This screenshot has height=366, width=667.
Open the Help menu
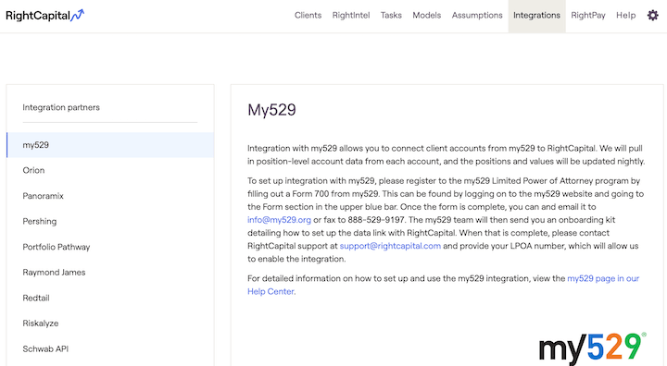pyautogui.click(x=625, y=16)
